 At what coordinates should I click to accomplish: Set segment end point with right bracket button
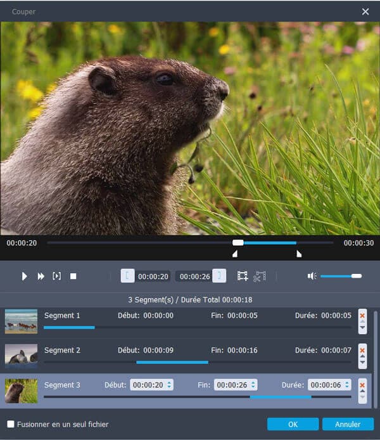219,276
